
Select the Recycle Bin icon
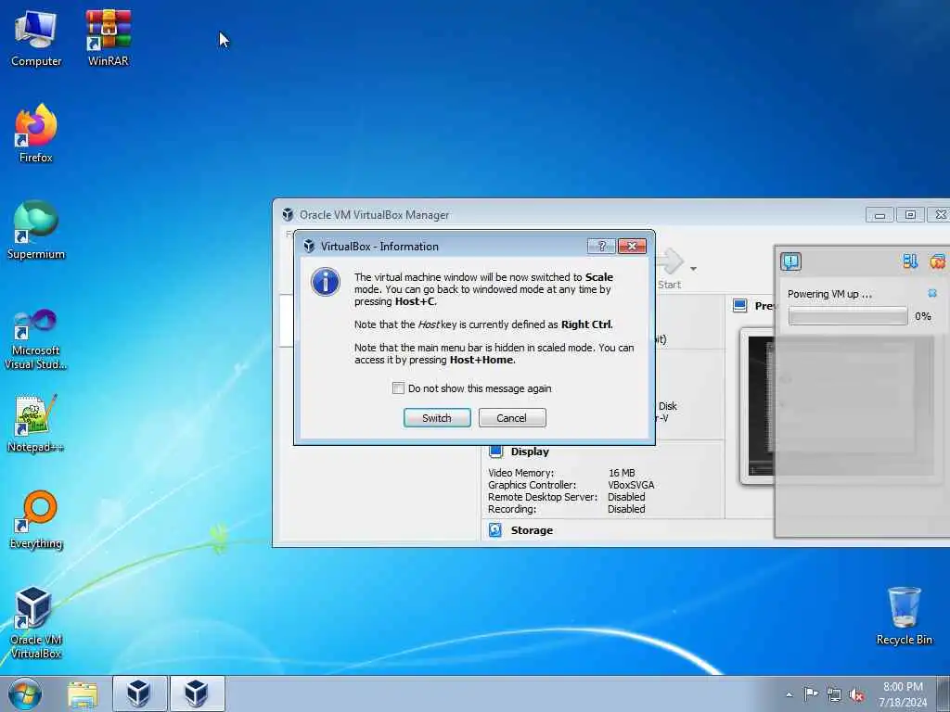click(904, 617)
